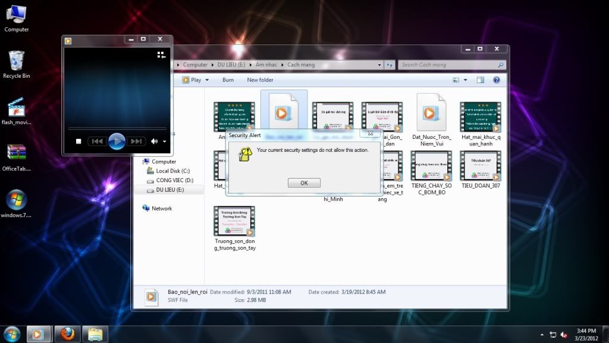
Task: Click the Media Player seek bar
Action: [x=117, y=128]
